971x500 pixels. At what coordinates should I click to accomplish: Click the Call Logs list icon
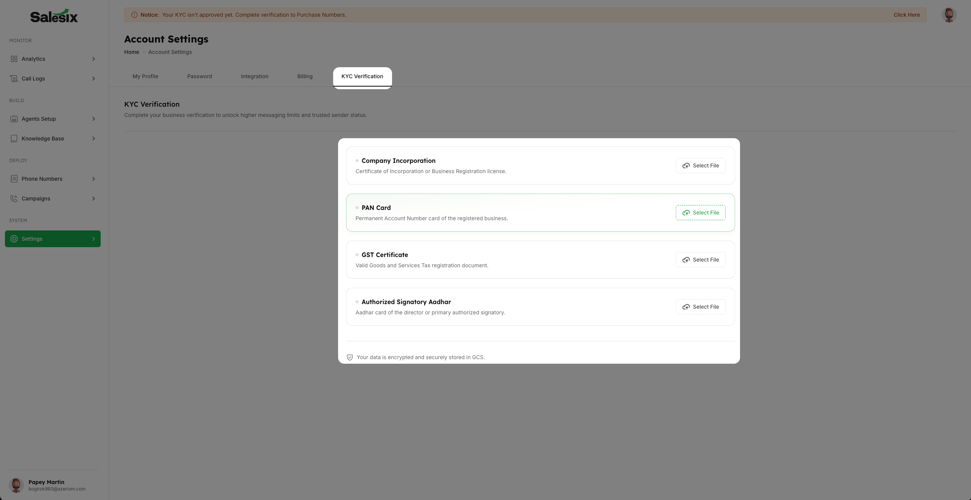(14, 79)
